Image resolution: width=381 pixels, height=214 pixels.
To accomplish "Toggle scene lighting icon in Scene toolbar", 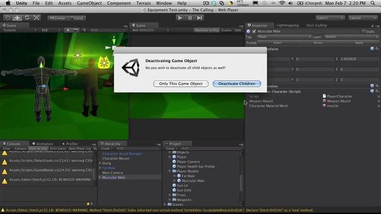I will pyautogui.click(x=68, y=30).
